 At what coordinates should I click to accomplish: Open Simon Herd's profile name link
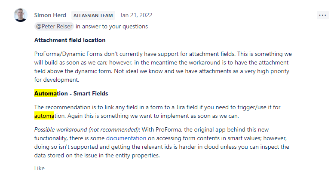pyautogui.click(x=50, y=15)
